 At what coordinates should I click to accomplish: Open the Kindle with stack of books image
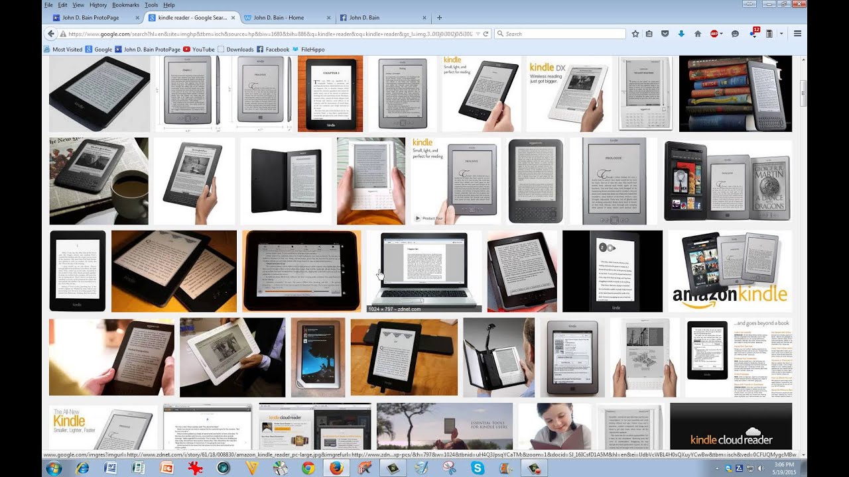[x=736, y=93]
